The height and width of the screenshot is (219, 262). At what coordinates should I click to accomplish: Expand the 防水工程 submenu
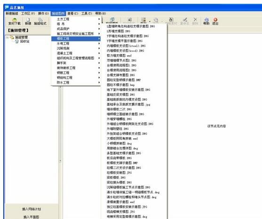point(76,82)
